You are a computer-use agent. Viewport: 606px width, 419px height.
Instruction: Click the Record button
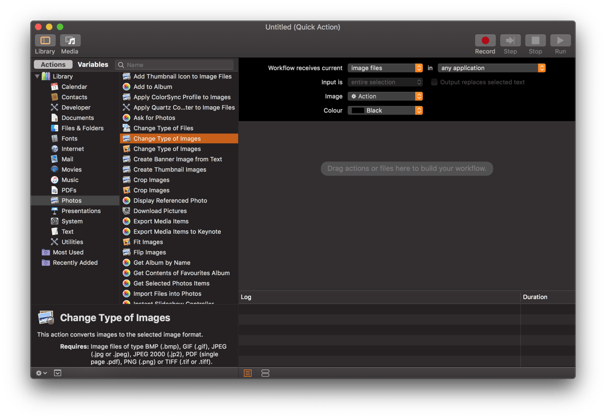[485, 40]
